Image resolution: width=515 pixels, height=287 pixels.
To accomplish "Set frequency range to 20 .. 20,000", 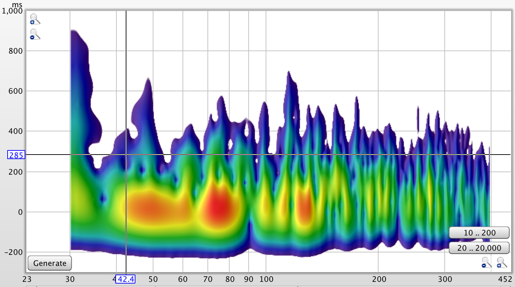I will click(x=479, y=248).
